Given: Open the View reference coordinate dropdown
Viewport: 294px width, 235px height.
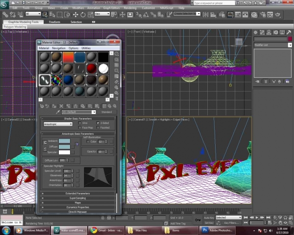Looking at the screenshot, I should coord(102,14).
